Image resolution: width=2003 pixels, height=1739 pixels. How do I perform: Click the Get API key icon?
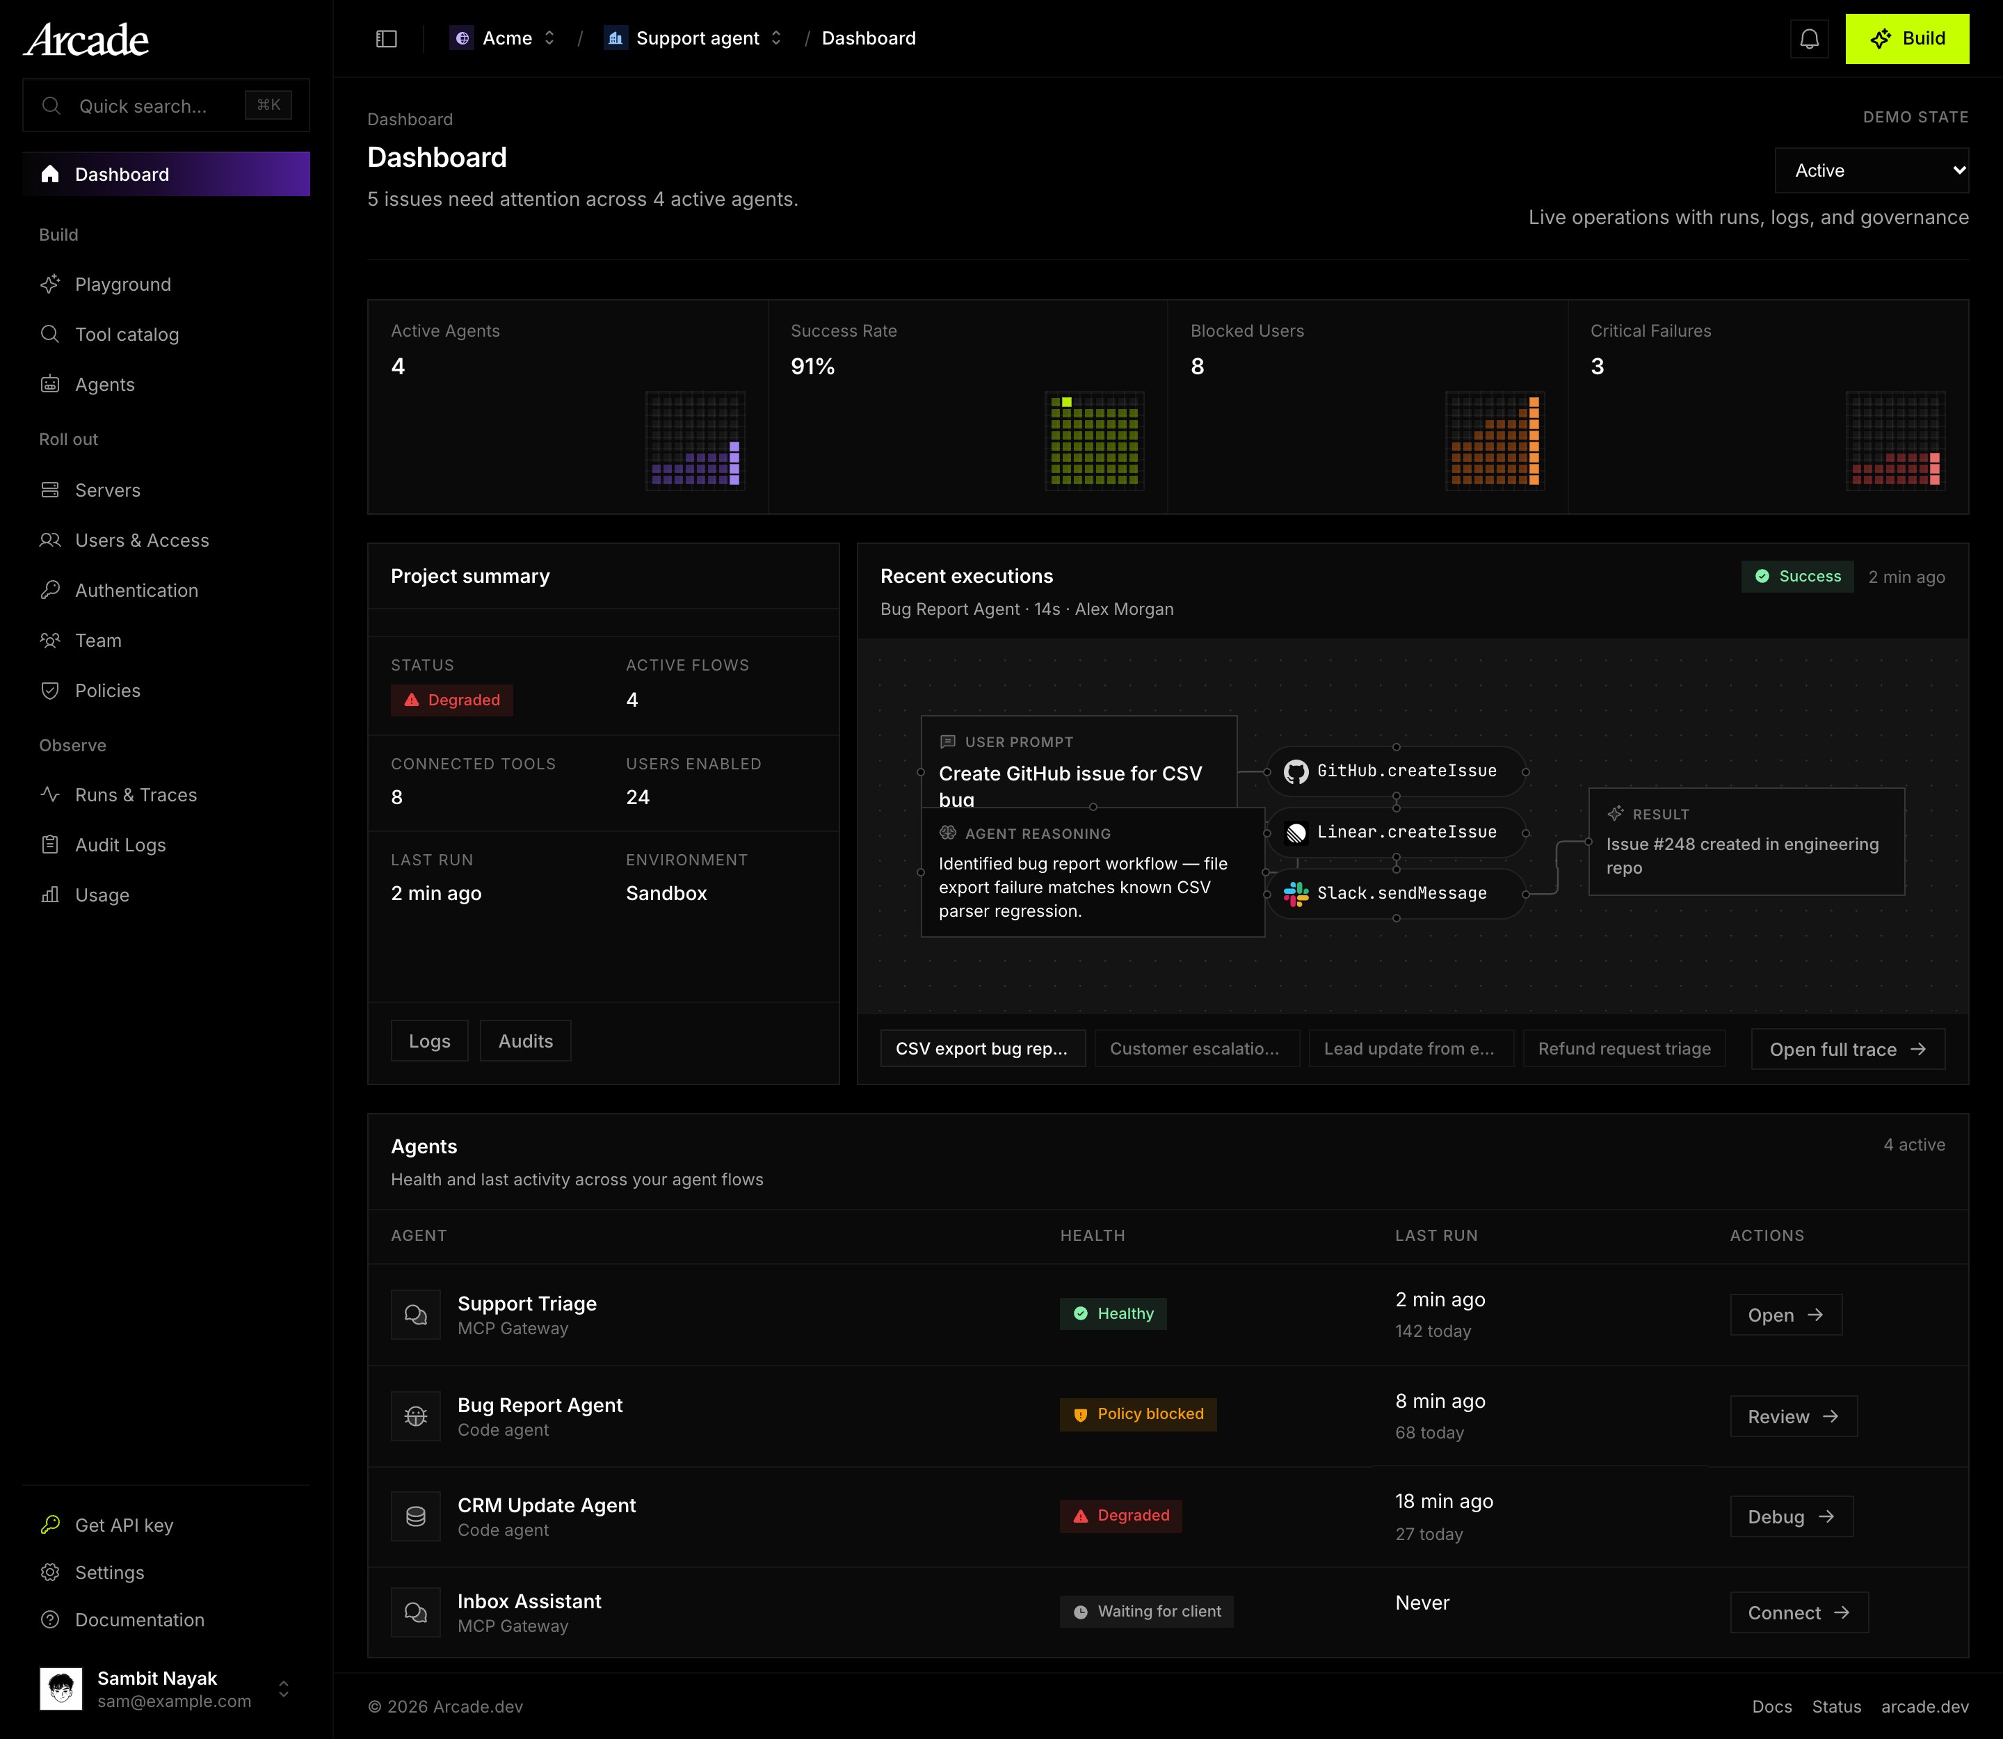(x=51, y=1525)
